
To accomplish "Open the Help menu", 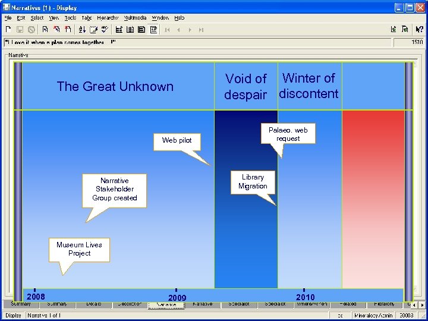I will pos(180,18).
